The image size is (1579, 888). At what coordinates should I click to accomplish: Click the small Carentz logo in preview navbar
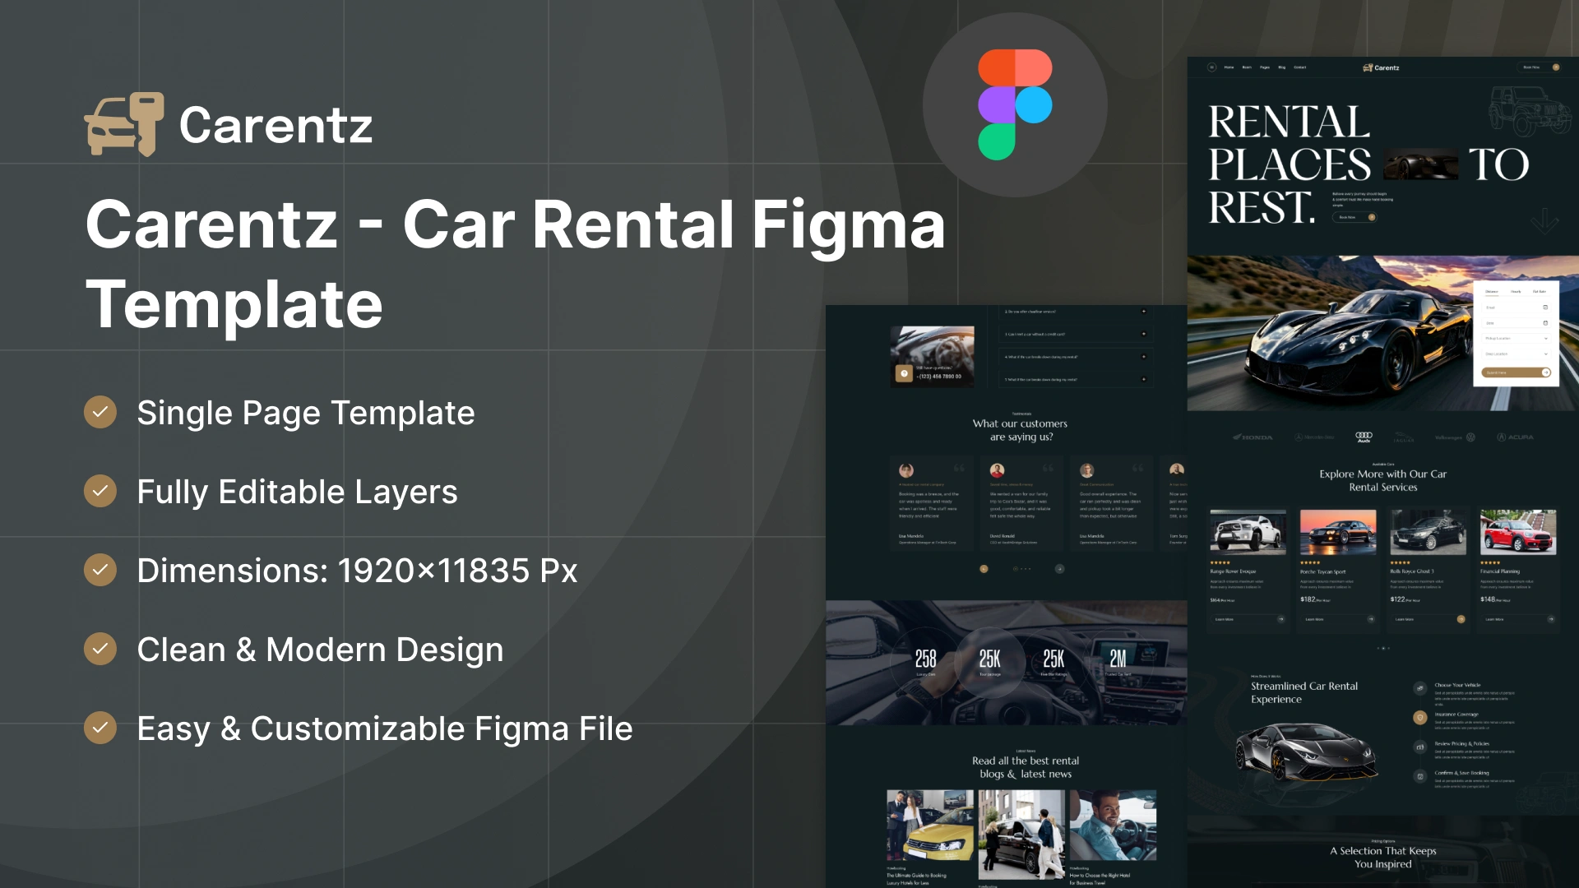click(1381, 67)
